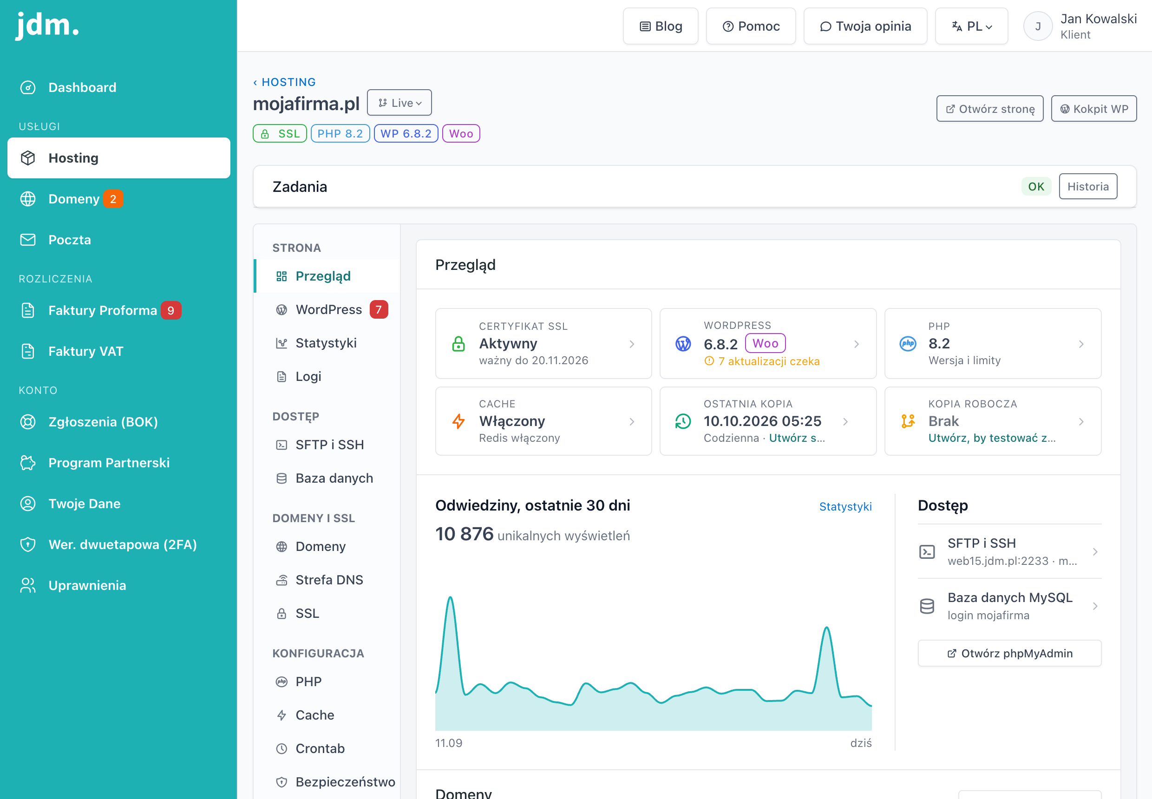Click the Faktury VAT document icon

click(x=28, y=352)
